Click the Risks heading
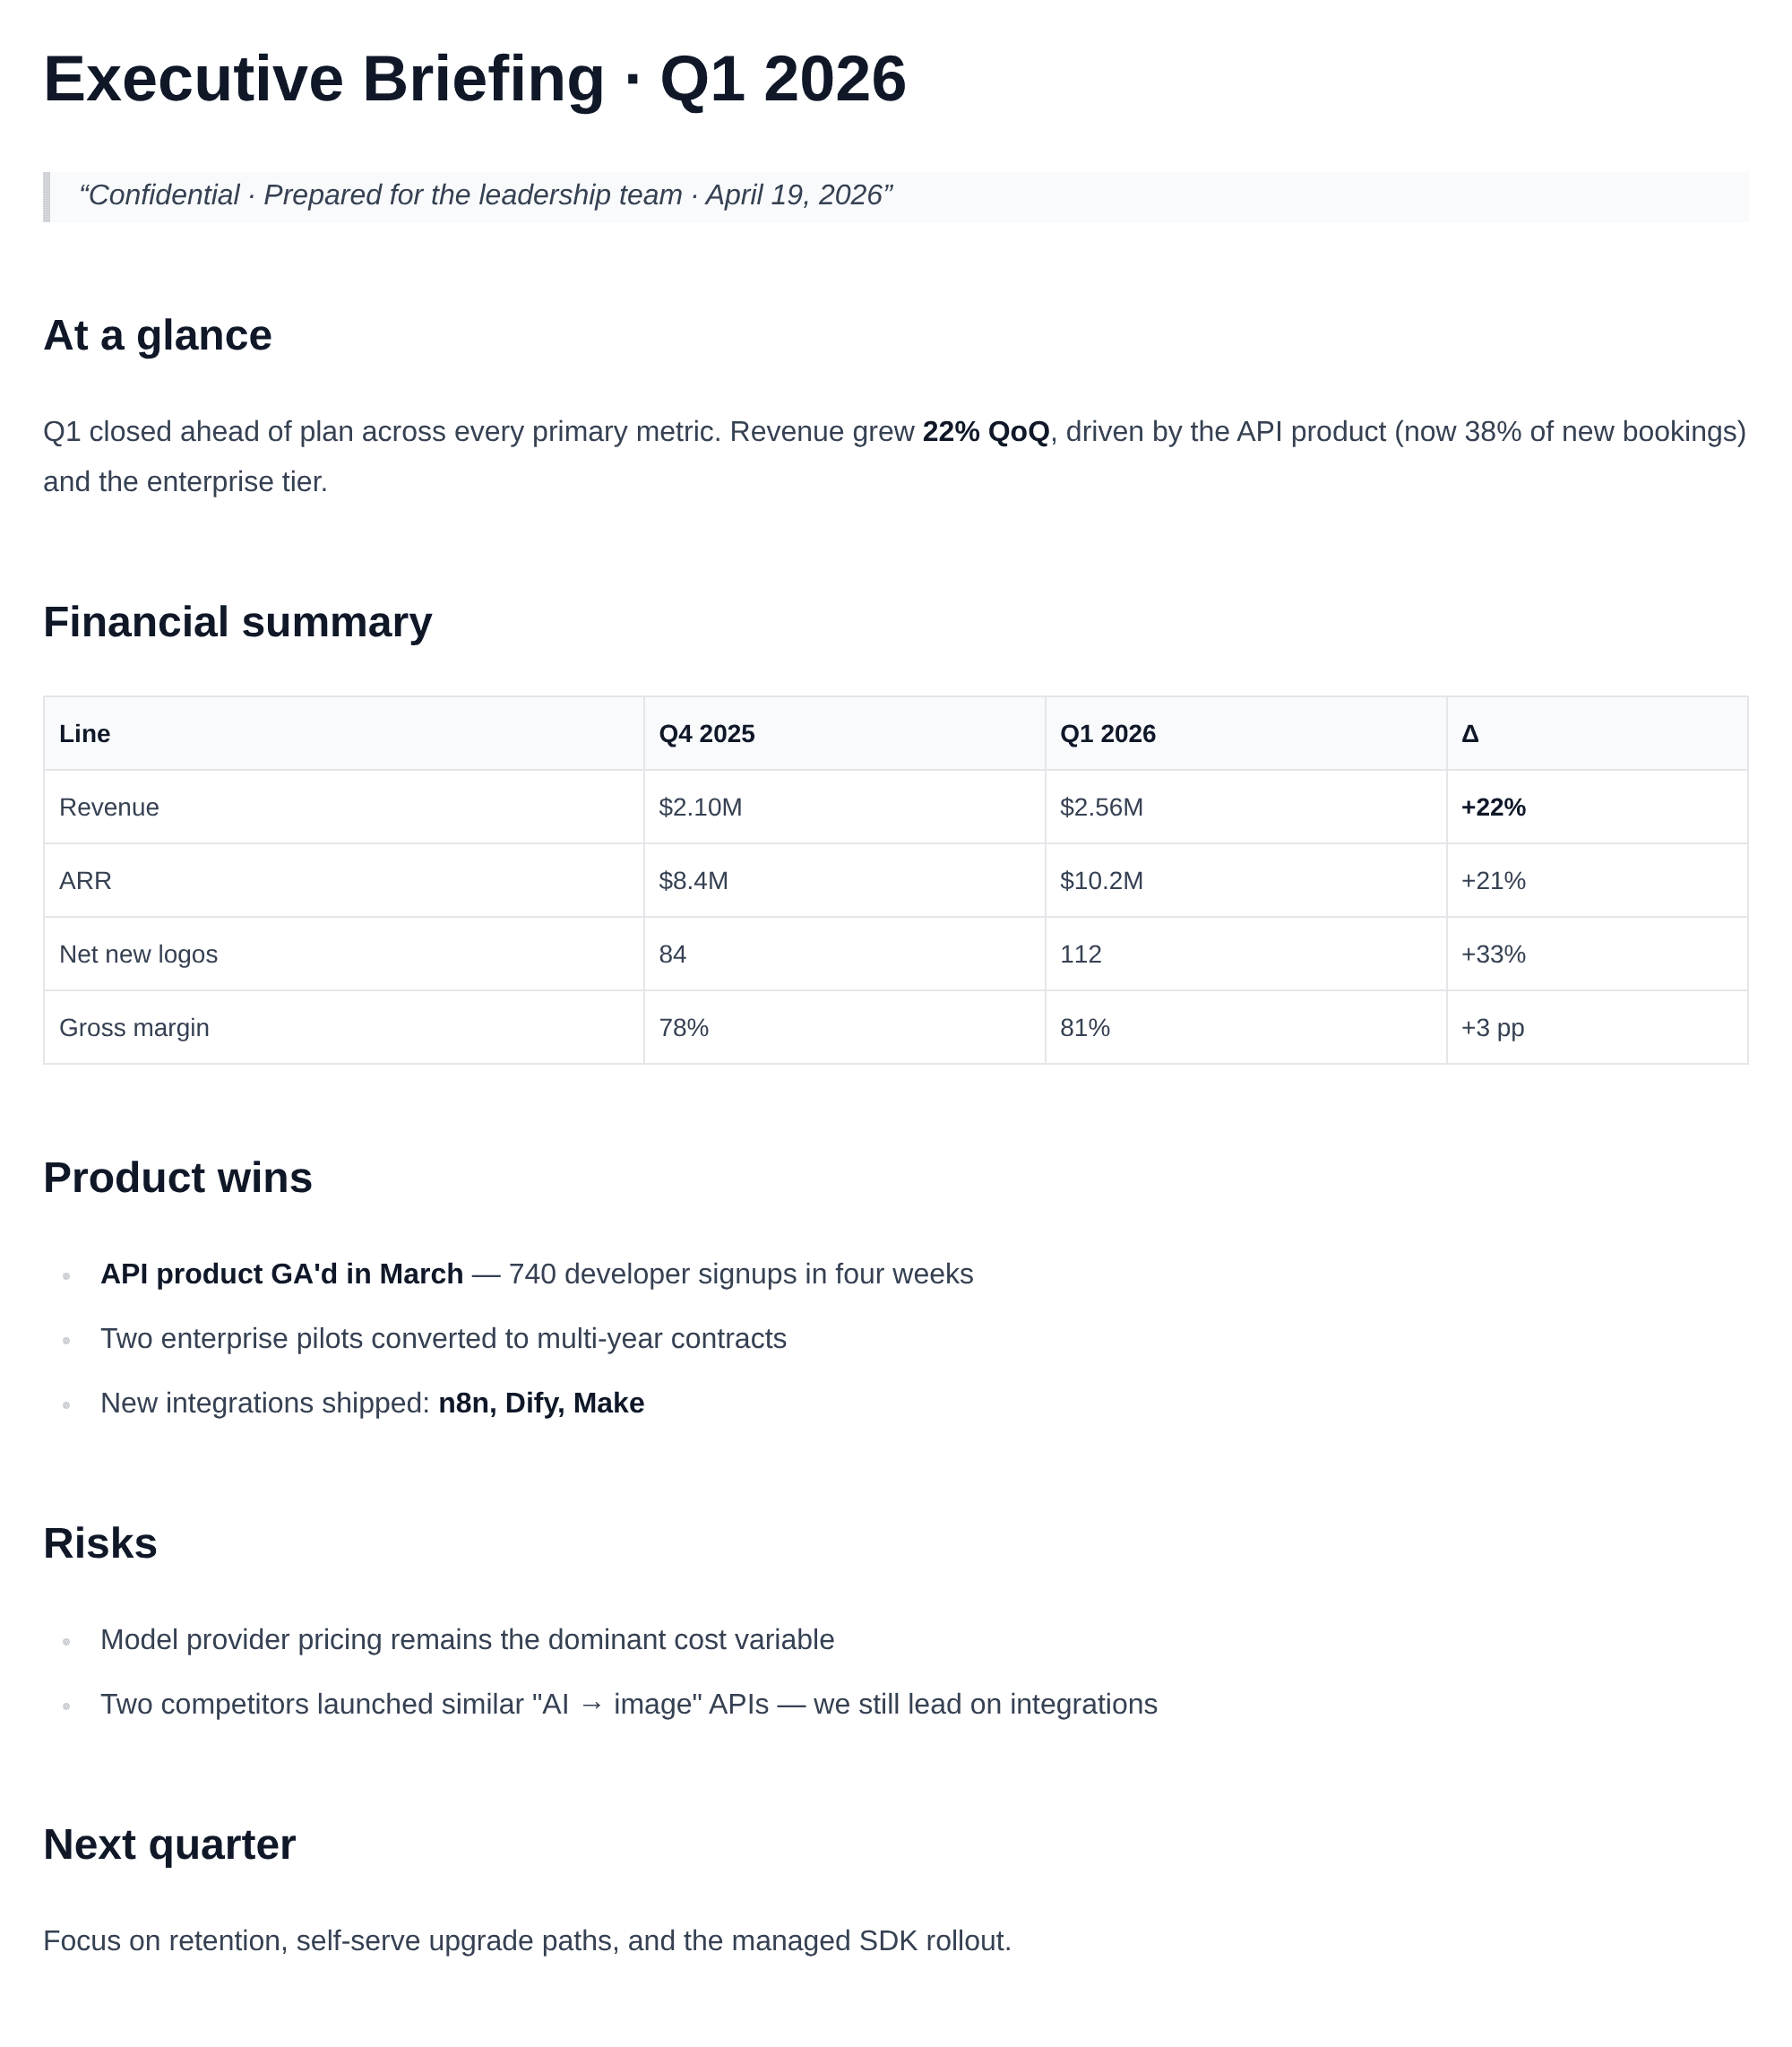 point(100,1544)
